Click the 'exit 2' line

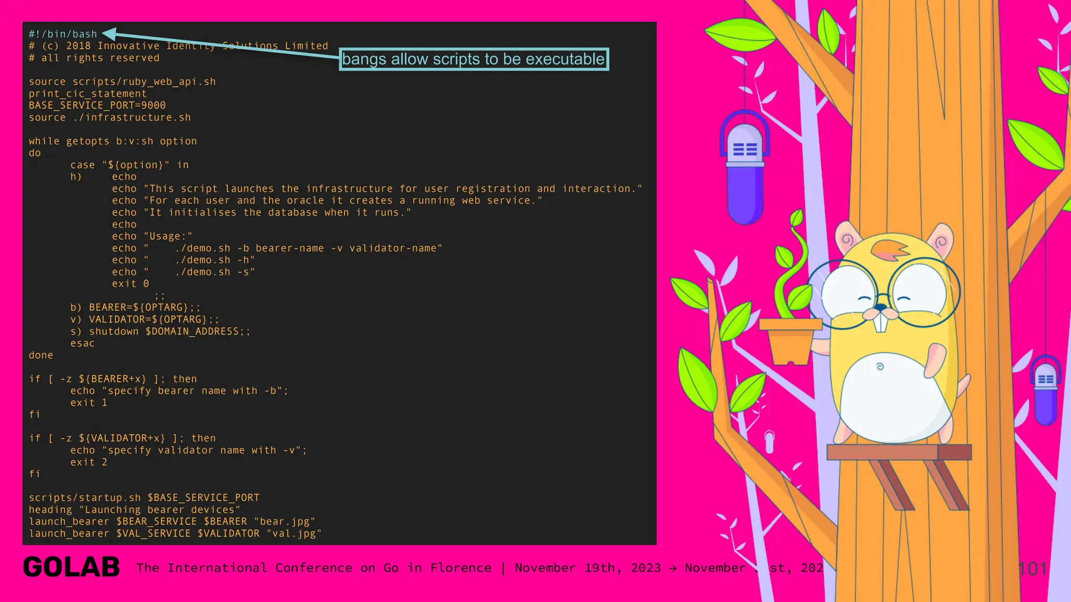(x=89, y=462)
